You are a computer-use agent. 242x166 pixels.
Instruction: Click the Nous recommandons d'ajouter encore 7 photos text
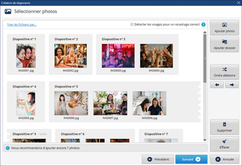point(45,148)
